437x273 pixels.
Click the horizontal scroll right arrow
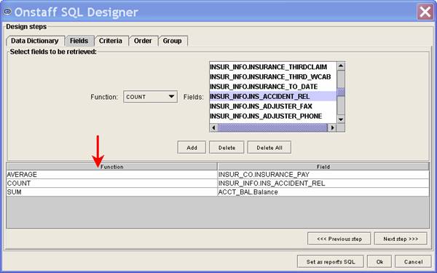(x=333, y=127)
